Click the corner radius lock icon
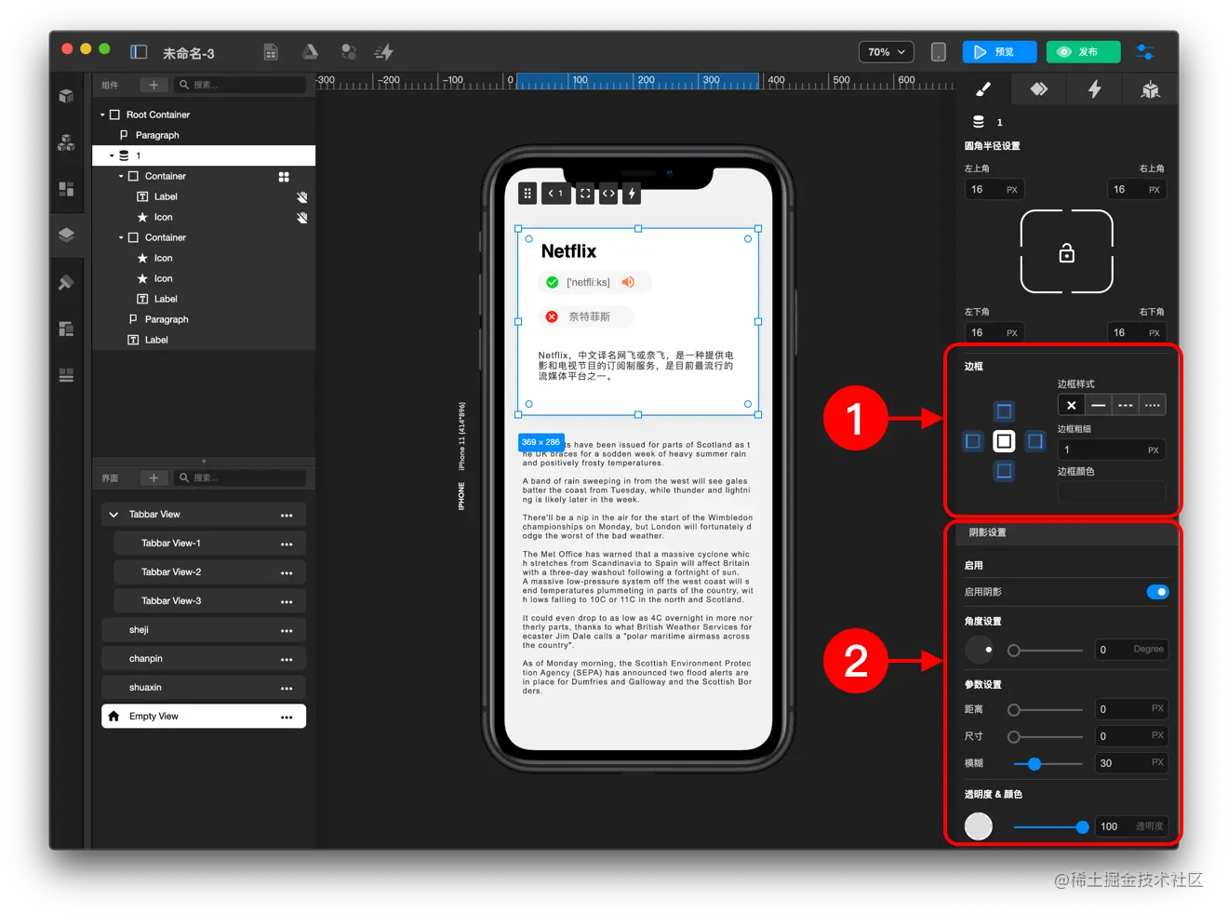The width and height of the screenshot is (1228, 914). [x=1067, y=253]
